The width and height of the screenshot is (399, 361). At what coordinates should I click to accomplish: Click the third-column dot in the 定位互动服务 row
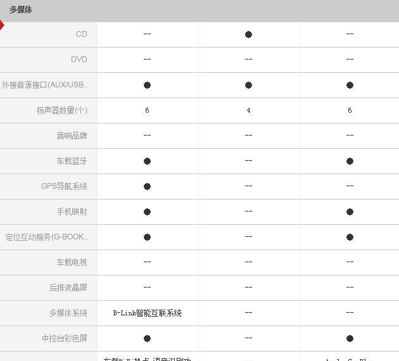[350, 237]
